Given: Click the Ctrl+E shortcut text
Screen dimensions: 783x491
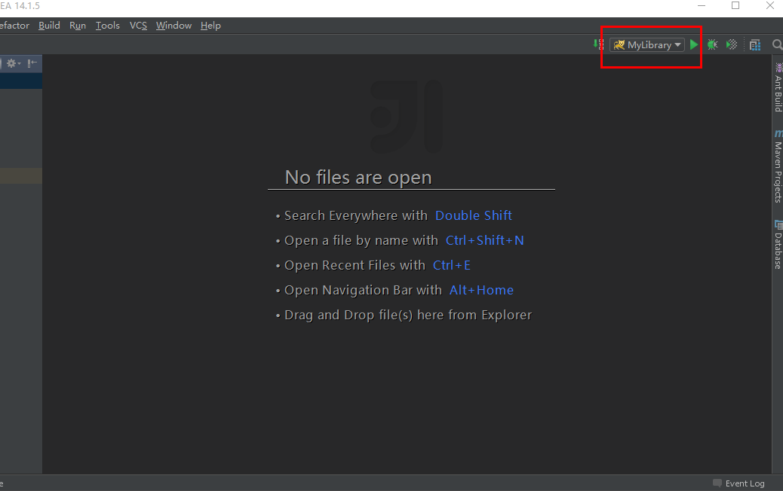Looking at the screenshot, I should (x=451, y=265).
